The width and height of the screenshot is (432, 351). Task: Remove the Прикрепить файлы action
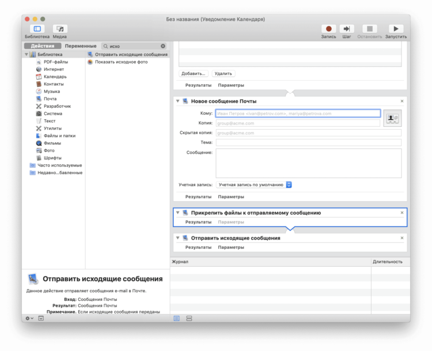click(x=402, y=213)
